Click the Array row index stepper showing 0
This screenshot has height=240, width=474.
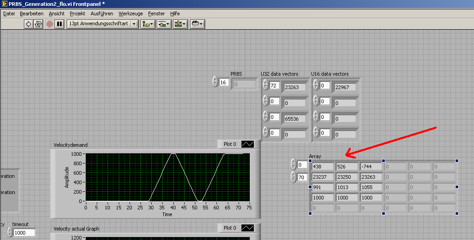click(x=293, y=165)
